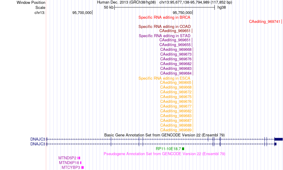The height and width of the screenshot is (170, 283).
Task: Click the orange CAediting_969689 ESCA item
Action: pyautogui.click(x=176, y=130)
